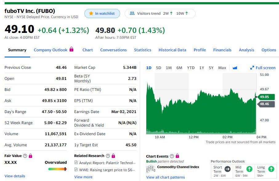This screenshot has width=279, height=181.
Task: Click the lock icon beside Related Research
Action: [x=113, y=156]
